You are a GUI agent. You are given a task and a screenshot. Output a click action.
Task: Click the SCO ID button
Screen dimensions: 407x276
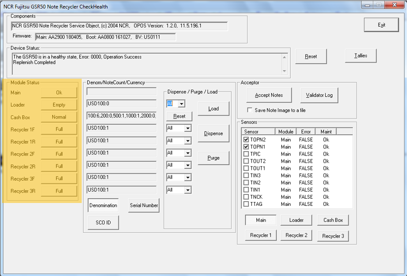pos(103,222)
